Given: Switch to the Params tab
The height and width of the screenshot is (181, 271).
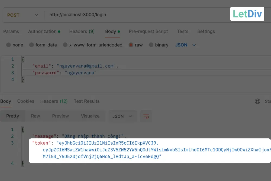Looking at the screenshot, I should 11,31.
